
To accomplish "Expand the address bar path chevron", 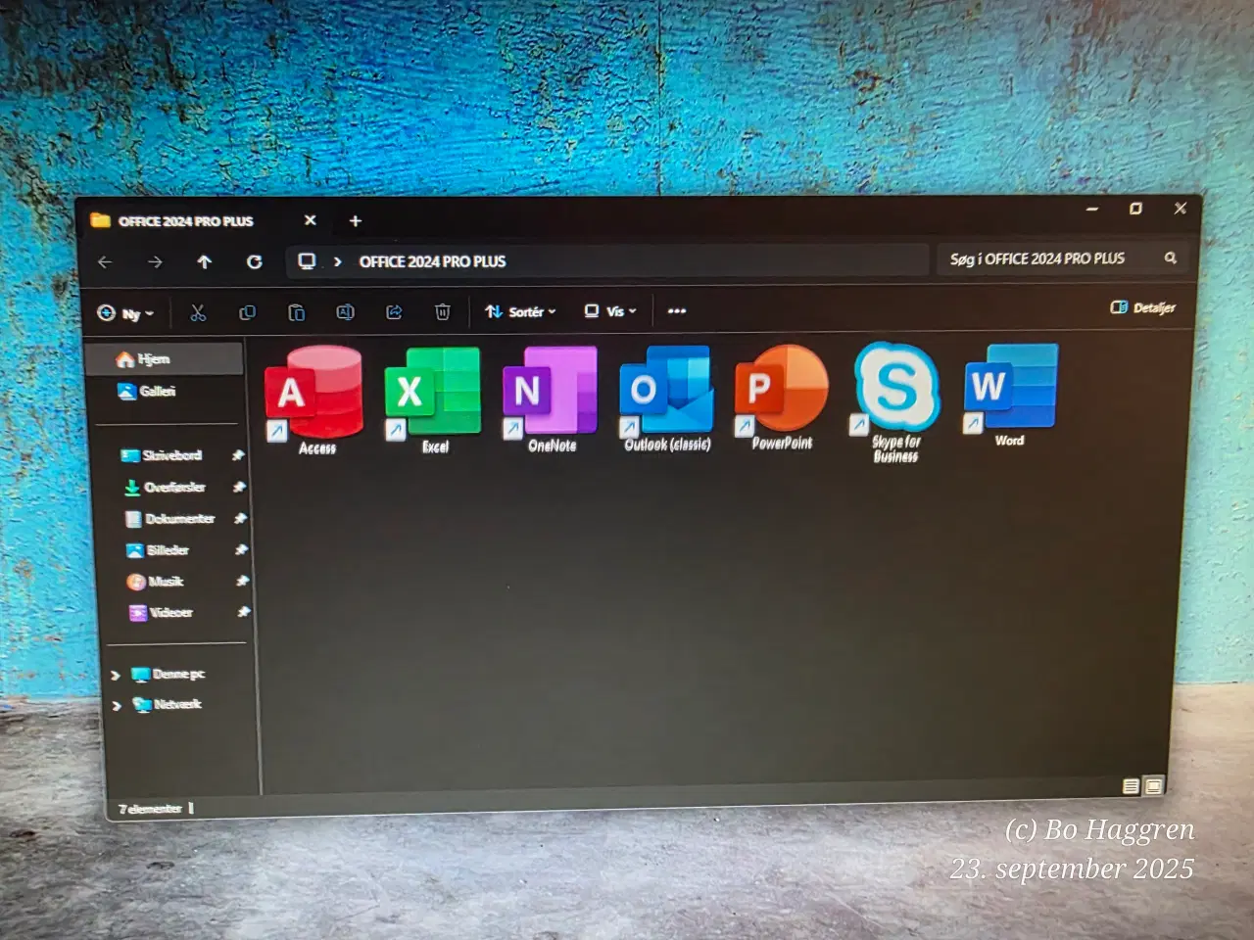I will point(337,261).
